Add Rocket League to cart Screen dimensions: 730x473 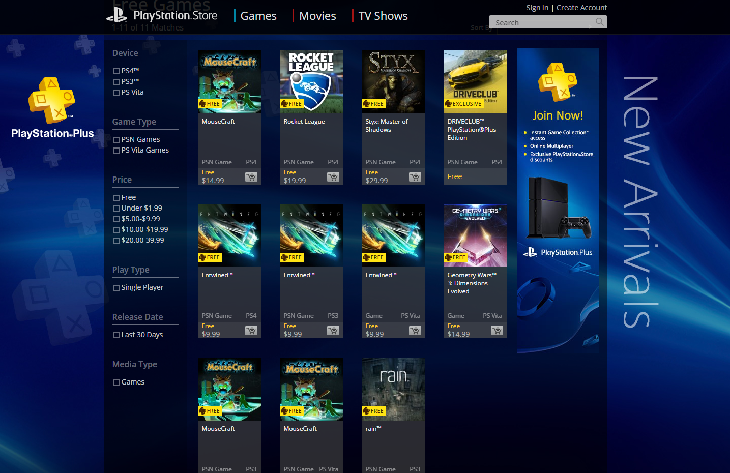[333, 177]
